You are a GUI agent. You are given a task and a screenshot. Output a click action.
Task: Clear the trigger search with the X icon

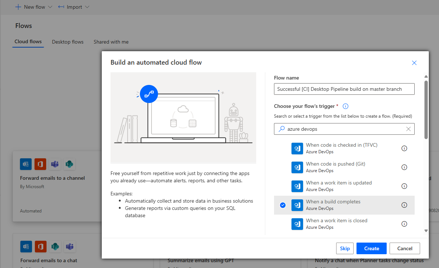tap(408, 129)
